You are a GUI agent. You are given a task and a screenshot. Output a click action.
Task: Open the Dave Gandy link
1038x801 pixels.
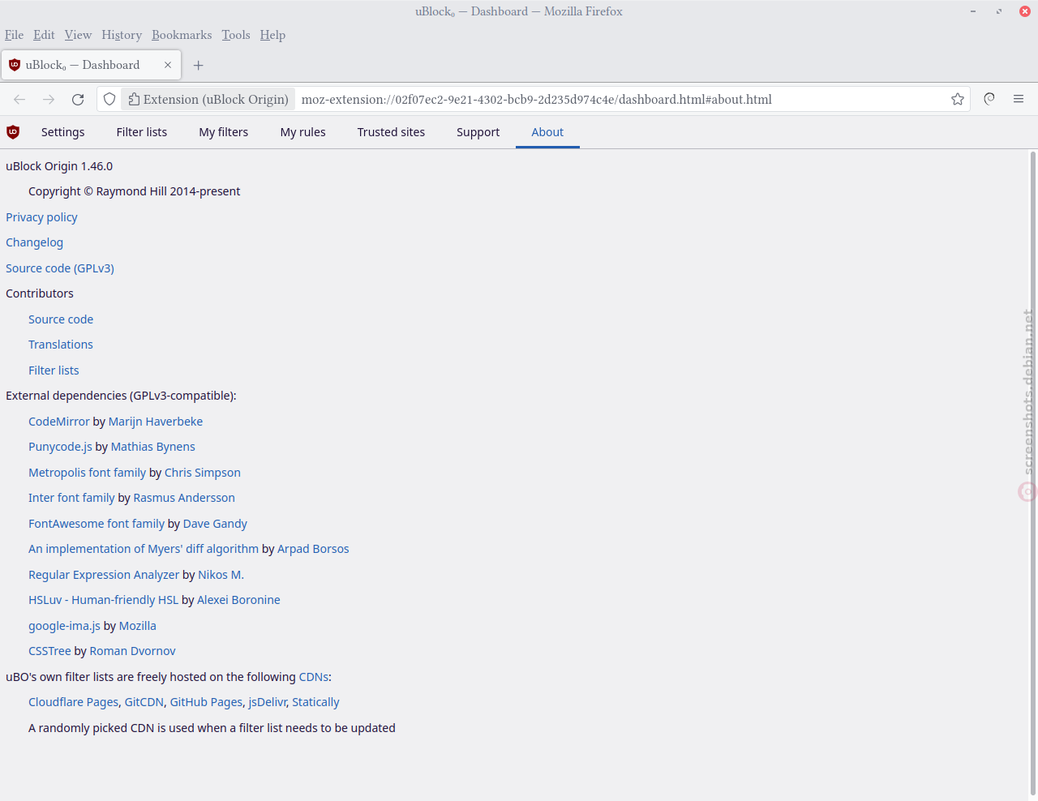coord(215,524)
